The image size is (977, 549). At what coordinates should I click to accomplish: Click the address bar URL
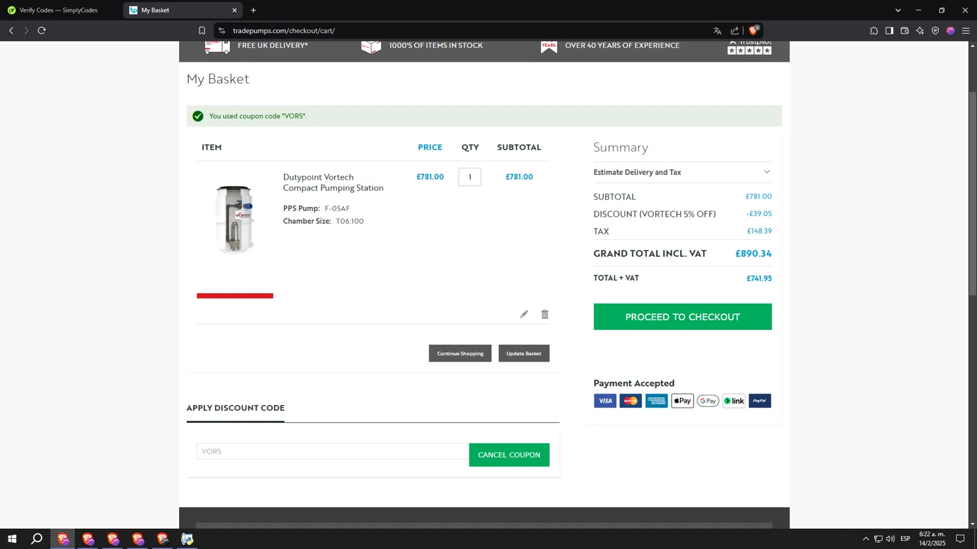point(284,31)
